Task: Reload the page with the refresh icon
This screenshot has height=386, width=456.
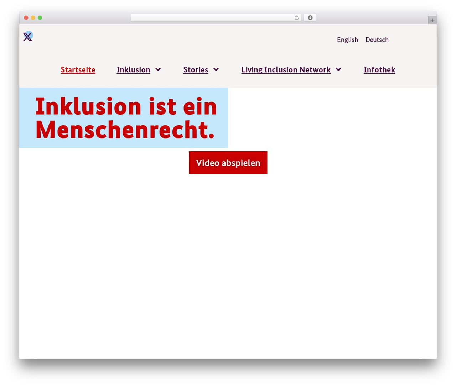Action: coord(296,18)
